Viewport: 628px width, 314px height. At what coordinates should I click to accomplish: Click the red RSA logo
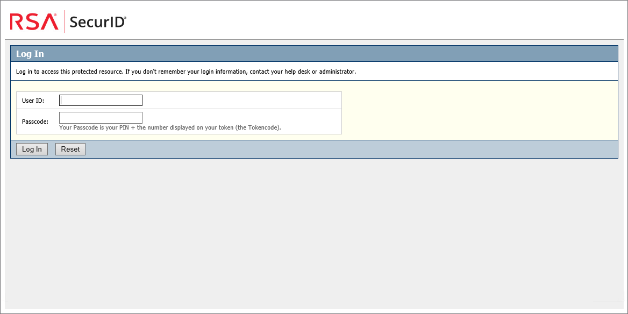point(33,22)
